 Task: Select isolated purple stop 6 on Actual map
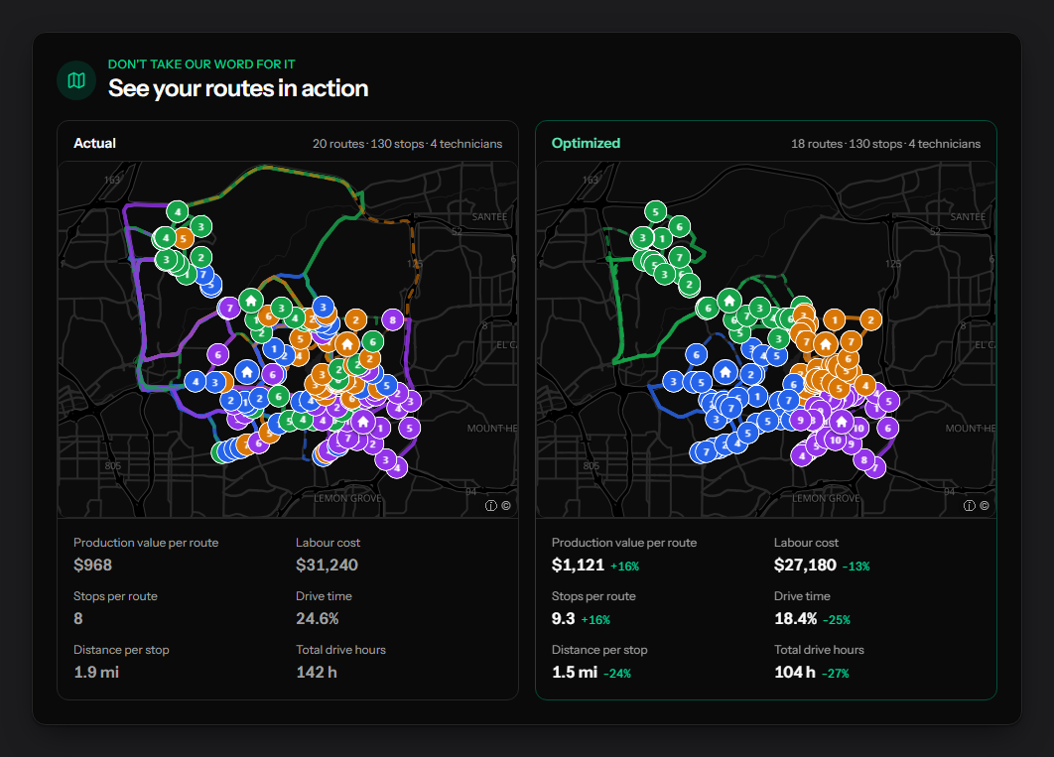tap(217, 354)
